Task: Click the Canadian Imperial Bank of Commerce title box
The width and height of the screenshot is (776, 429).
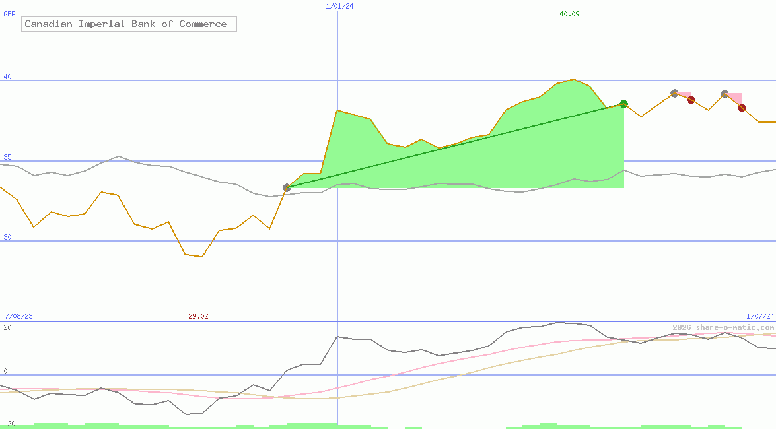Action: point(129,24)
